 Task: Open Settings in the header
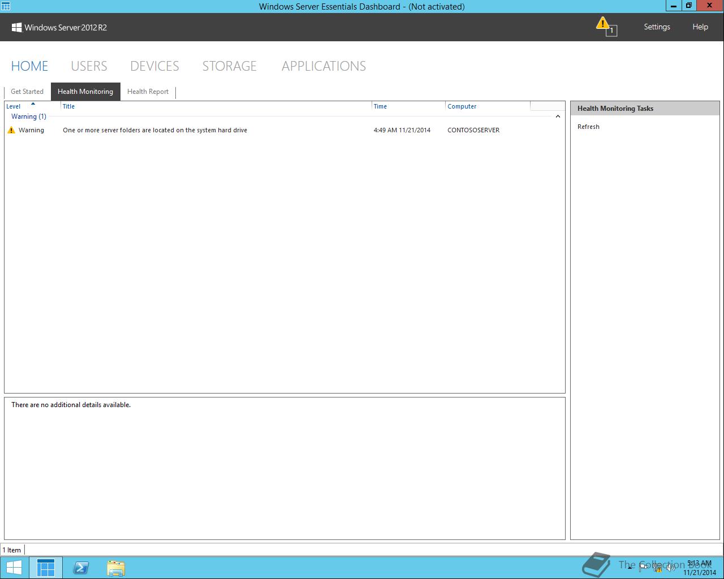pos(657,27)
